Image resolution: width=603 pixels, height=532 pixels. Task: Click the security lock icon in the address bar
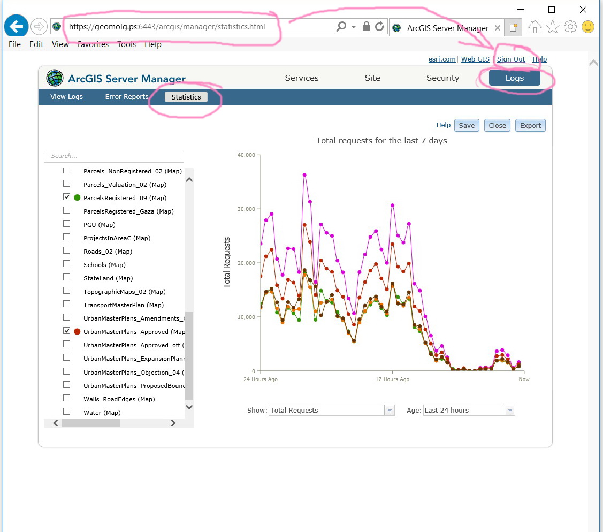coord(367,26)
